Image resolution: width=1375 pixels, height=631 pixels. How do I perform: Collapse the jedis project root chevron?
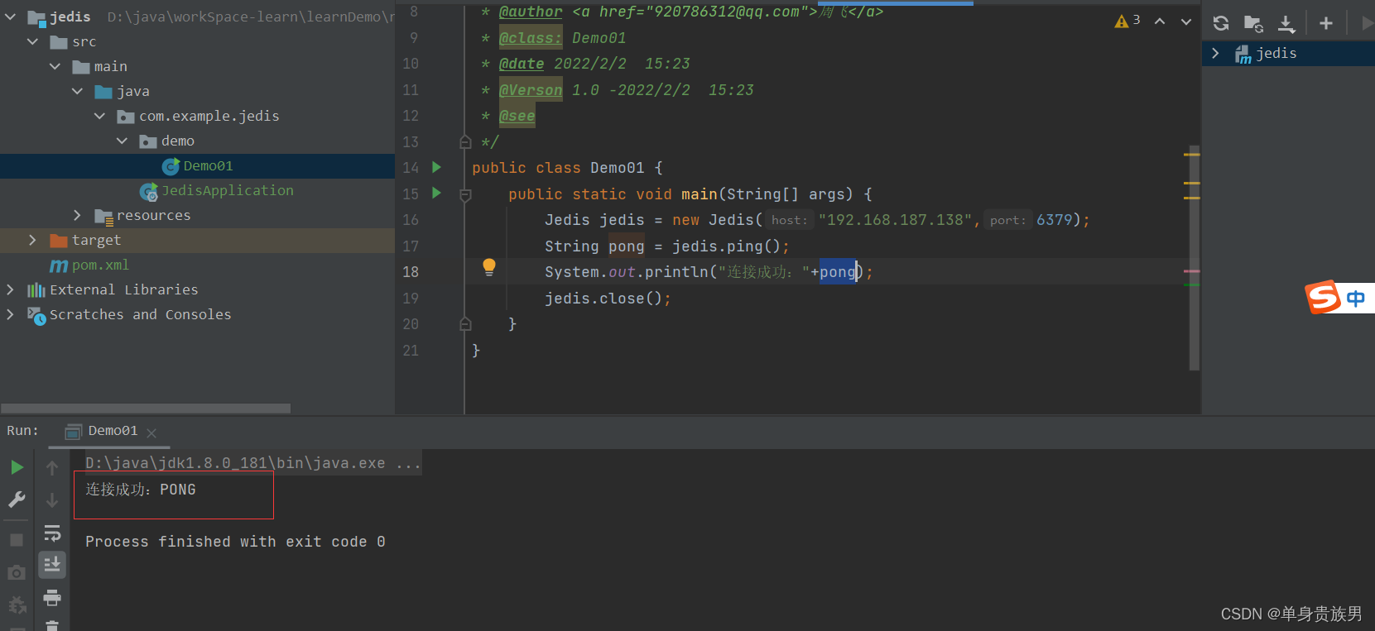(x=11, y=17)
